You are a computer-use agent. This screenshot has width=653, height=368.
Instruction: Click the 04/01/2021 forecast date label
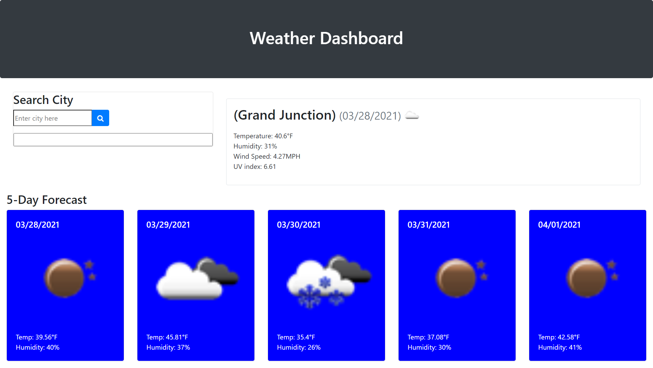tap(559, 225)
